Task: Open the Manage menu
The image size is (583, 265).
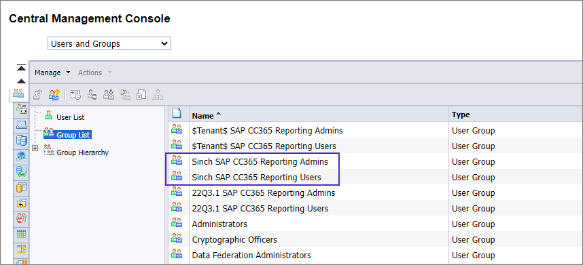Action: [52, 73]
